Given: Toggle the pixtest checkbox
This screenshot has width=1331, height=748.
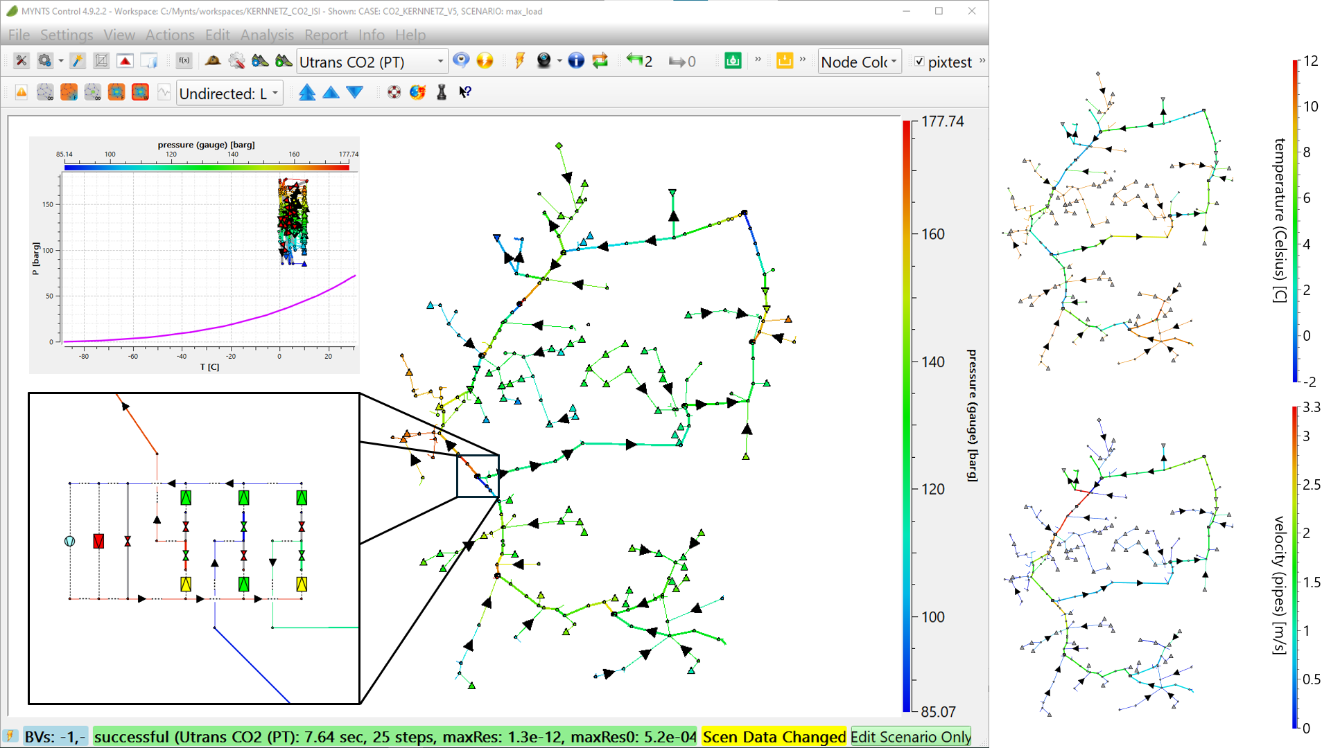Looking at the screenshot, I should (919, 62).
